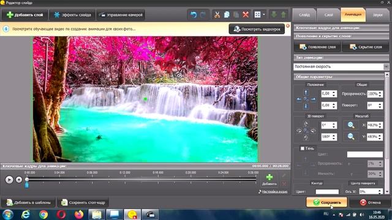Viewport: 392px width, 220px height.
Task: Open Google Chrome from taskbar
Action: [x=43, y=215]
